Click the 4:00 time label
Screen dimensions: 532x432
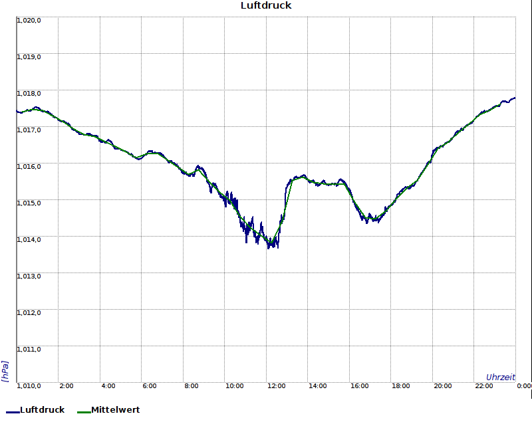pyautogui.click(x=108, y=386)
